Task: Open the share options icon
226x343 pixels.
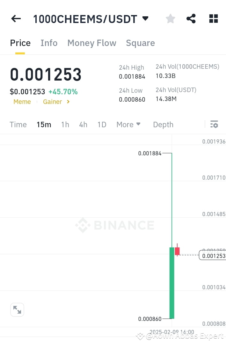Action: (x=191, y=19)
